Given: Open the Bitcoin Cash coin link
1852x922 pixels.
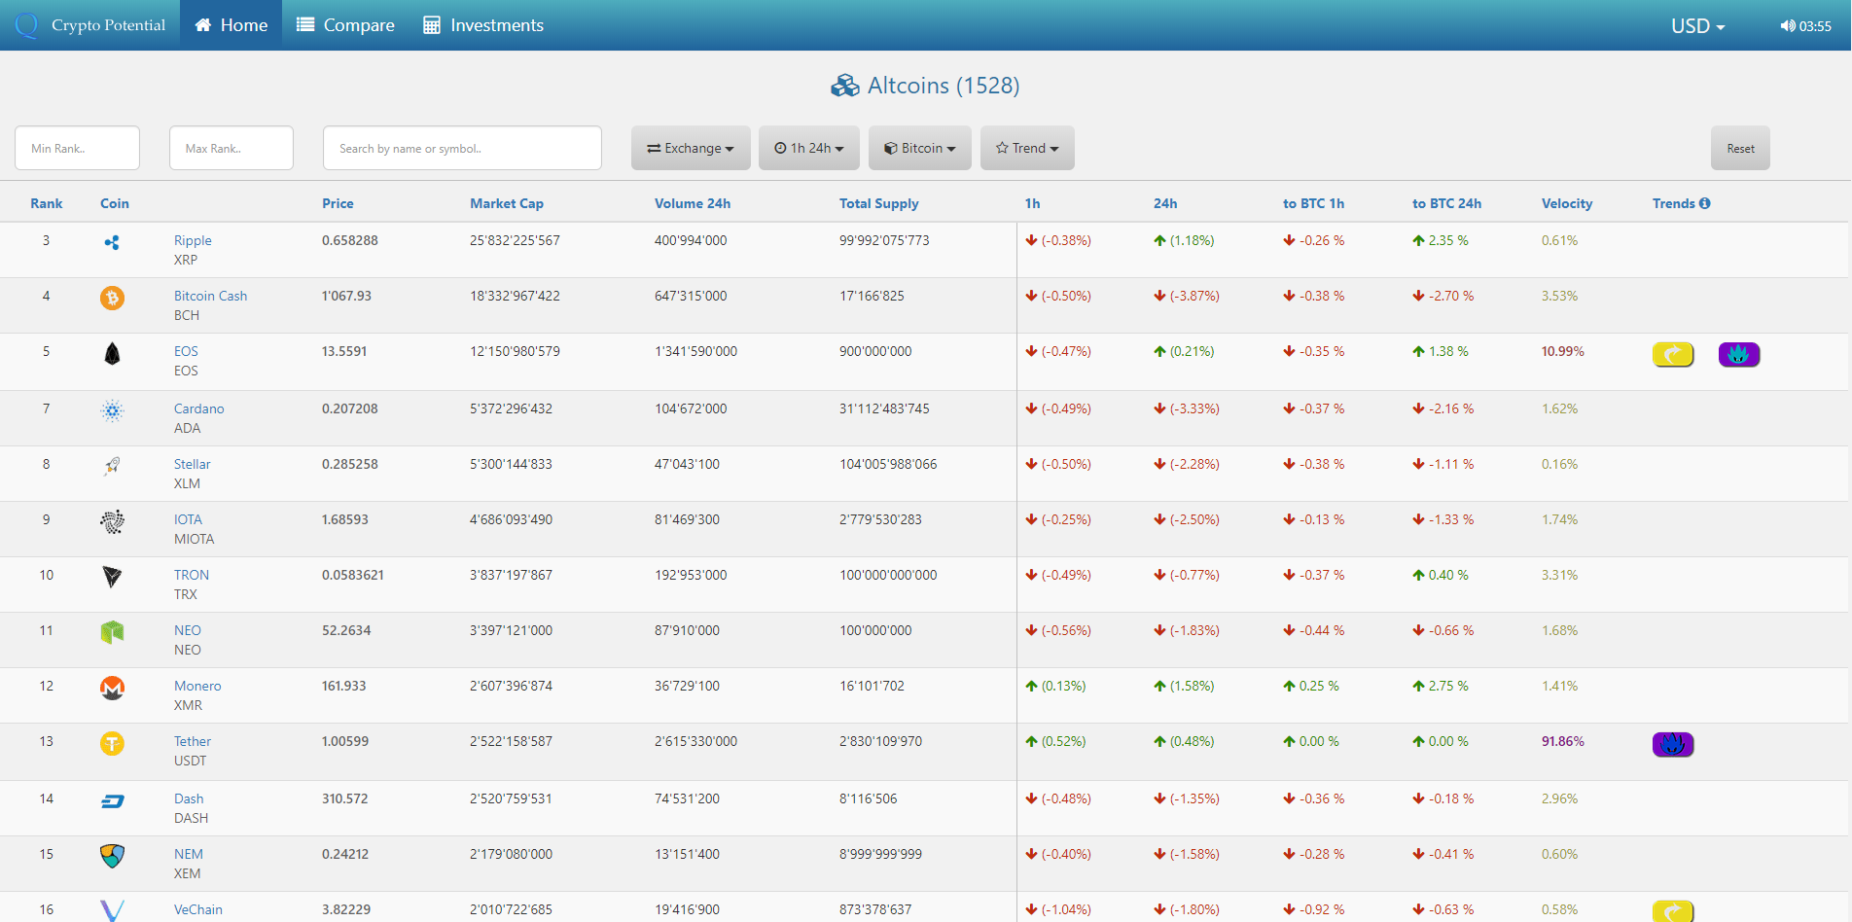Looking at the screenshot, I should coord(210,296).
